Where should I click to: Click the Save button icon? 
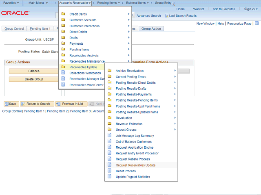tap(7, 104)
